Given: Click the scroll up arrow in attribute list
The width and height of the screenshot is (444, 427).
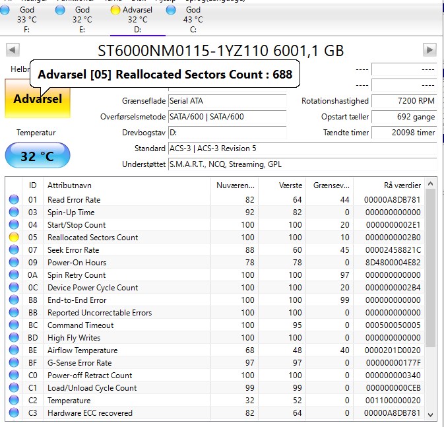Looking at the screenshot, I should point(430,184).
